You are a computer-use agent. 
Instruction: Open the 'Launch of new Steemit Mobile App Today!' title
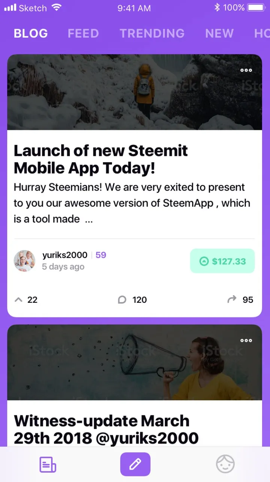(101, 160)
